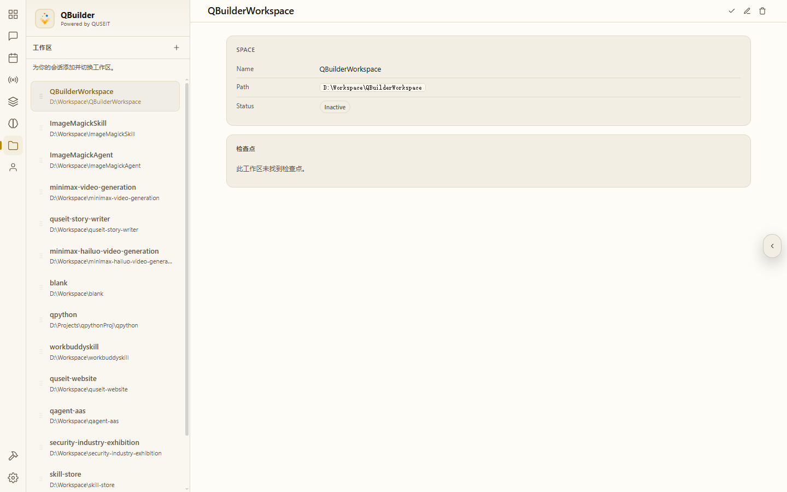Open the brain-shaped sidebar icon

(13, 124)
